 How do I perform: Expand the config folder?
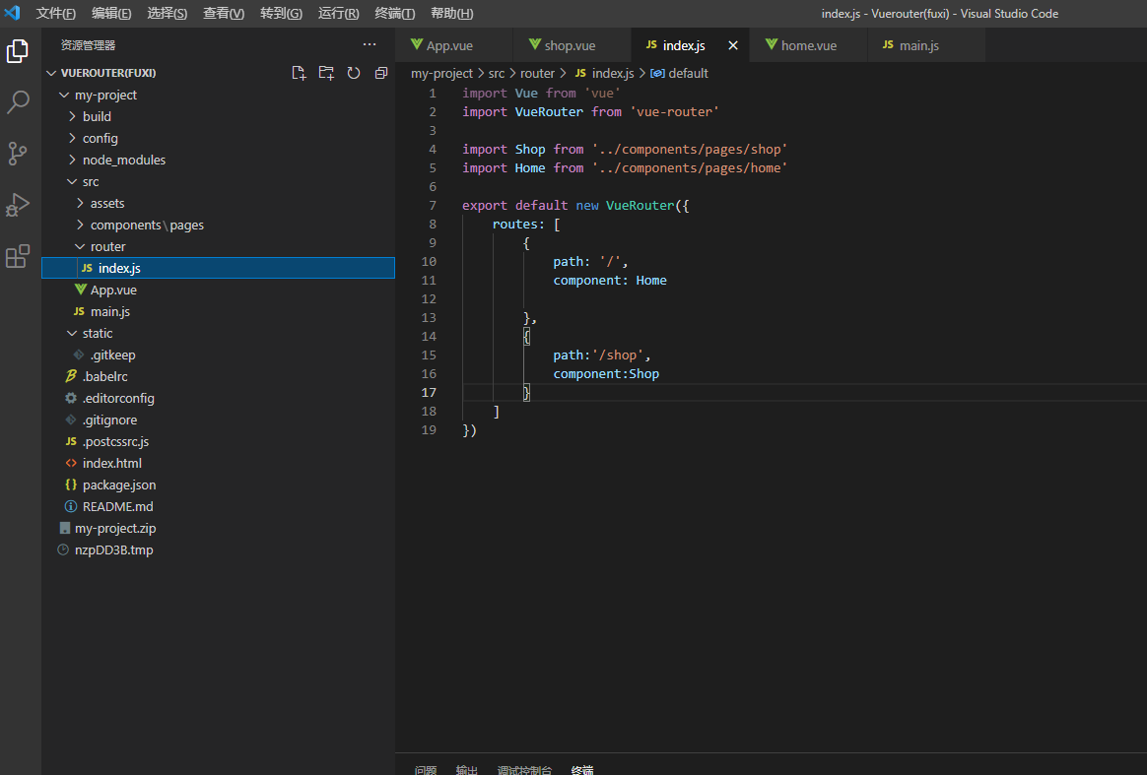click(x=218, y=138)
